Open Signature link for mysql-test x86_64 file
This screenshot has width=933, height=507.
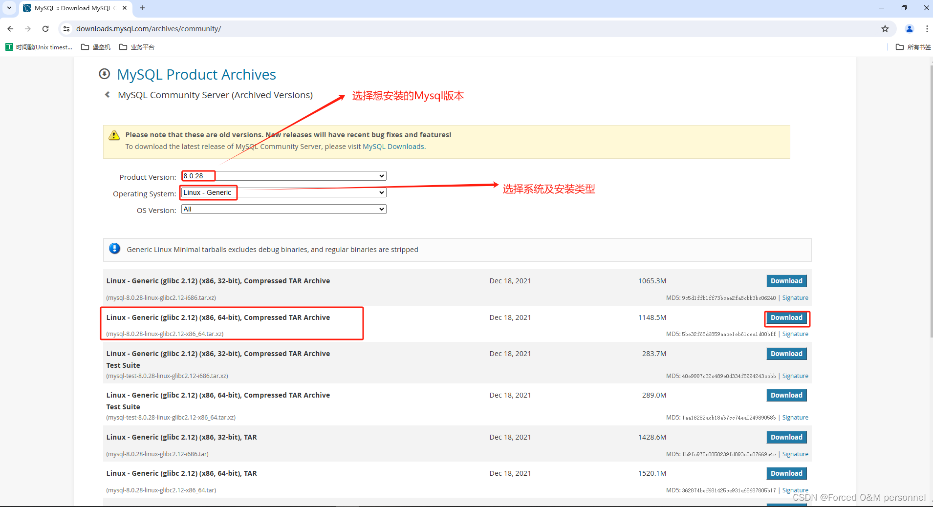[795, 418]
